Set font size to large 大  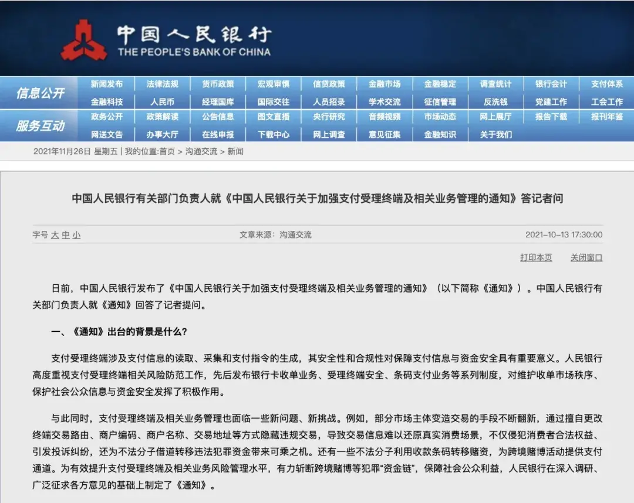click(x=55, y=235)
